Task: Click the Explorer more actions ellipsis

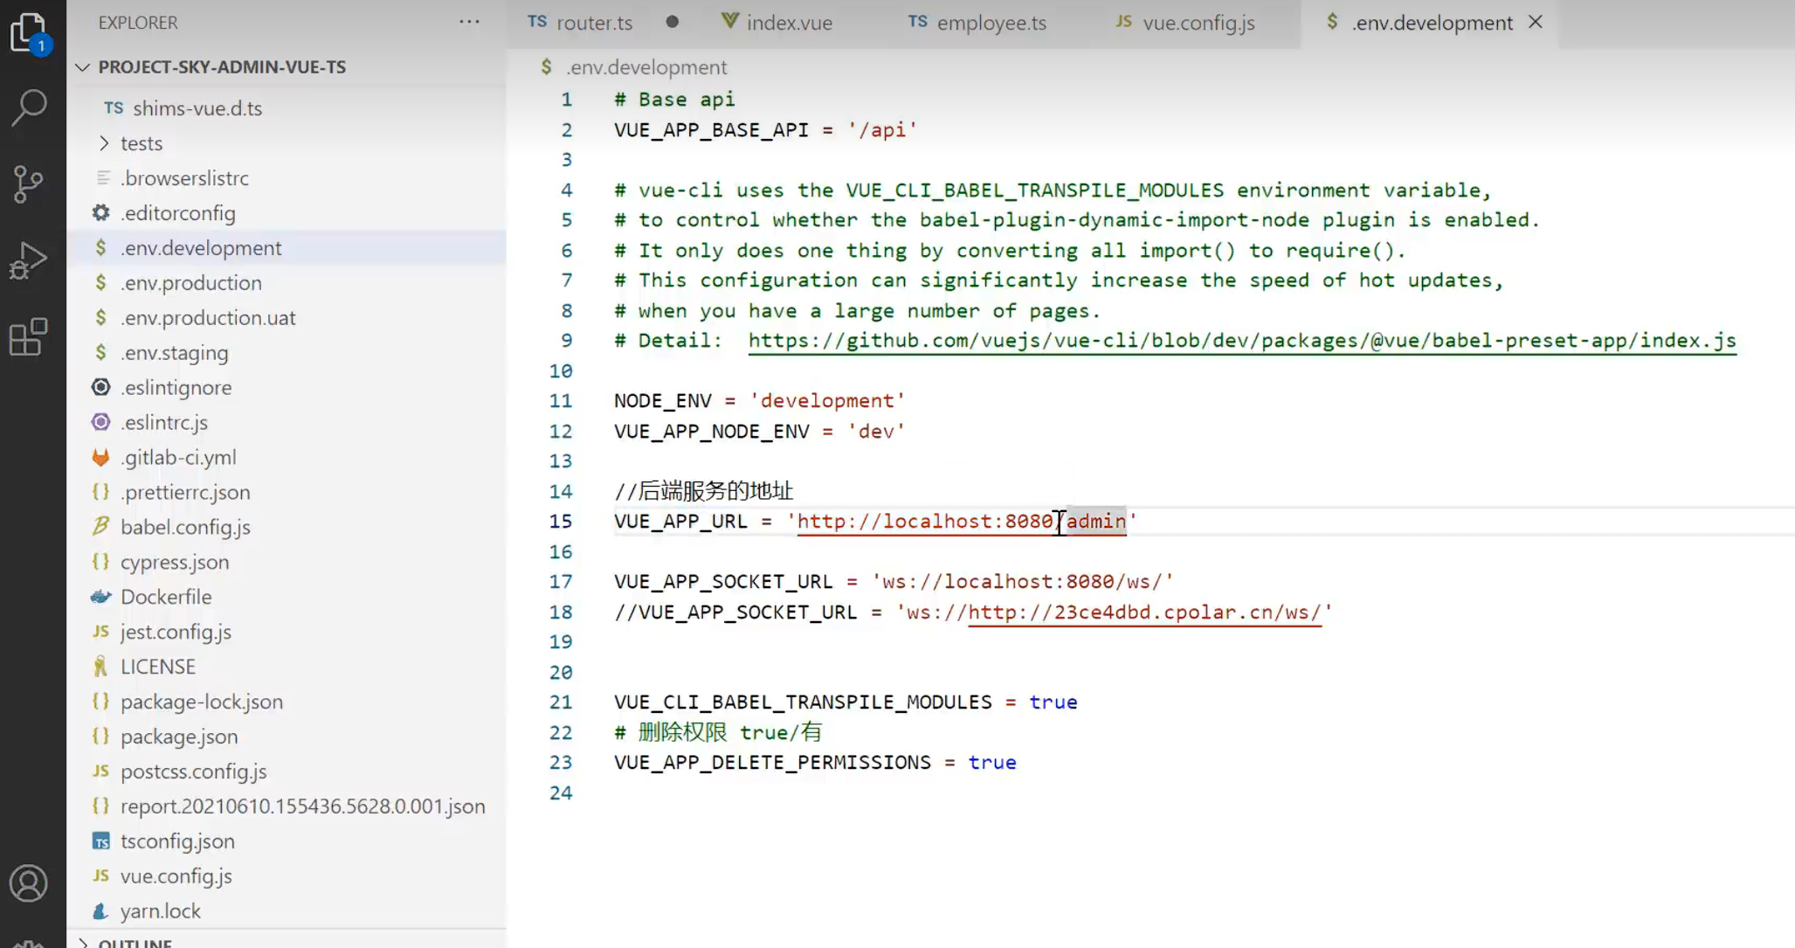Action: coord(469,22)
